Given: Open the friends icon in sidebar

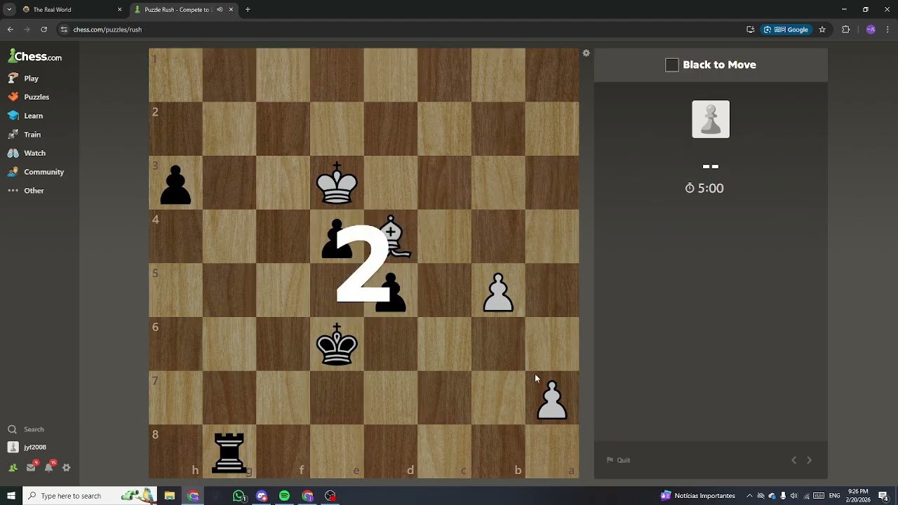Looking at the screenshot, I should 13,468.
